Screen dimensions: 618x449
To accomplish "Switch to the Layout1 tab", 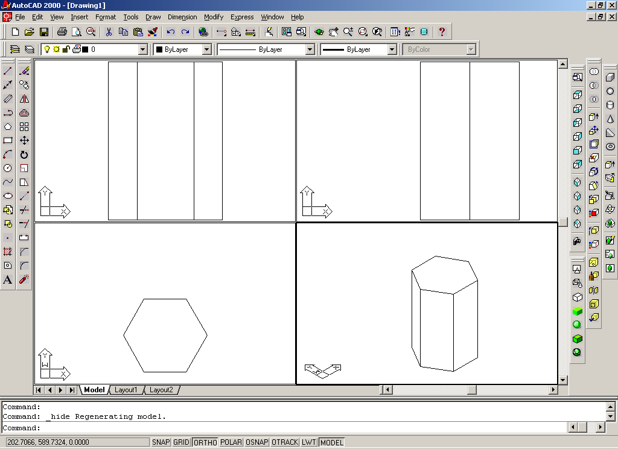I will [x=126, y=390].
